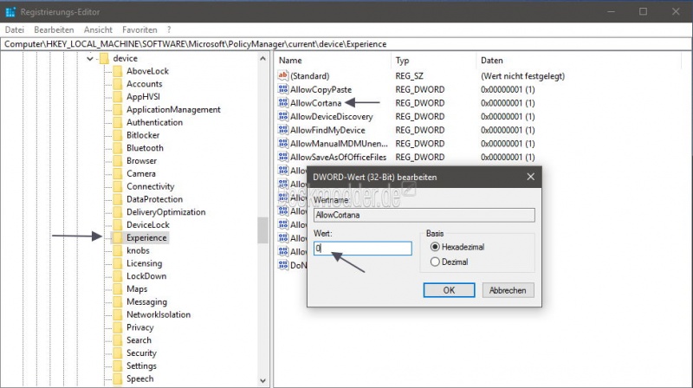The height and width of the screenshot is (388, 693).
Task: Select the NetworkIsolation tree key
Action: pos(159,314)
